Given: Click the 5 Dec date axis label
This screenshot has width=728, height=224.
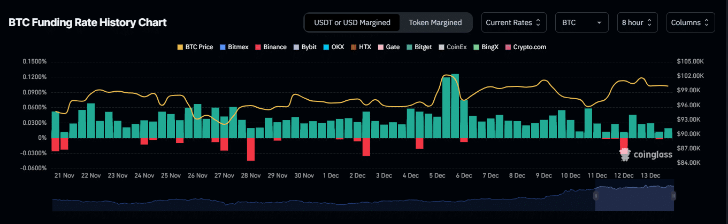Looking at the screenshot, I should tap(438, 175).
